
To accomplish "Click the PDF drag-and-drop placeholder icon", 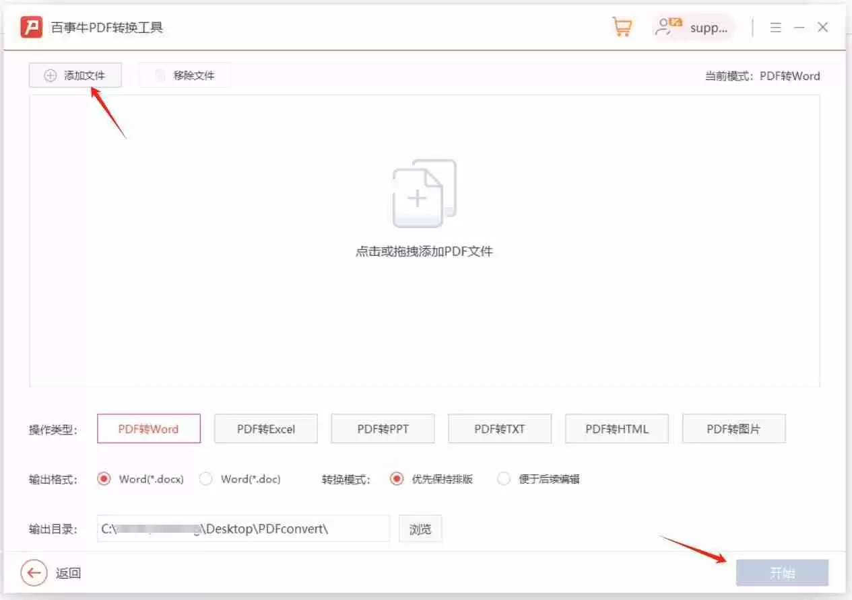I will coord(424,192).
